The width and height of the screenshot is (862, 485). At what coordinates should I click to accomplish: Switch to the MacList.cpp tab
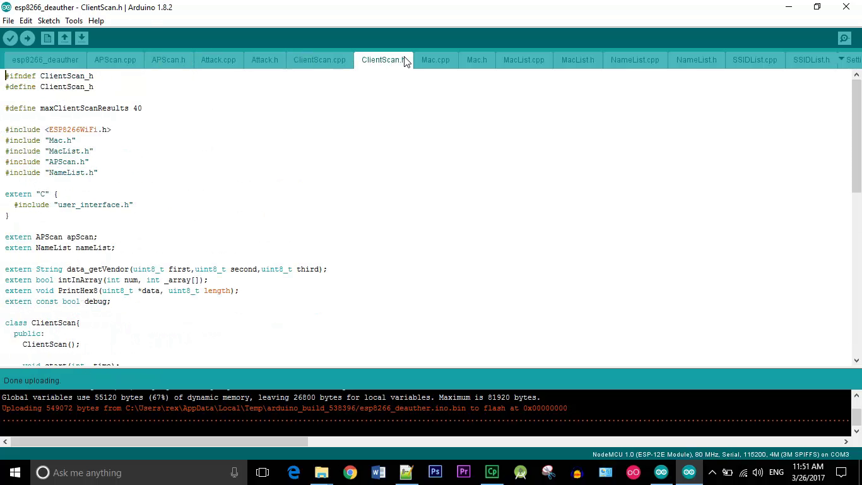coord(524,60)
